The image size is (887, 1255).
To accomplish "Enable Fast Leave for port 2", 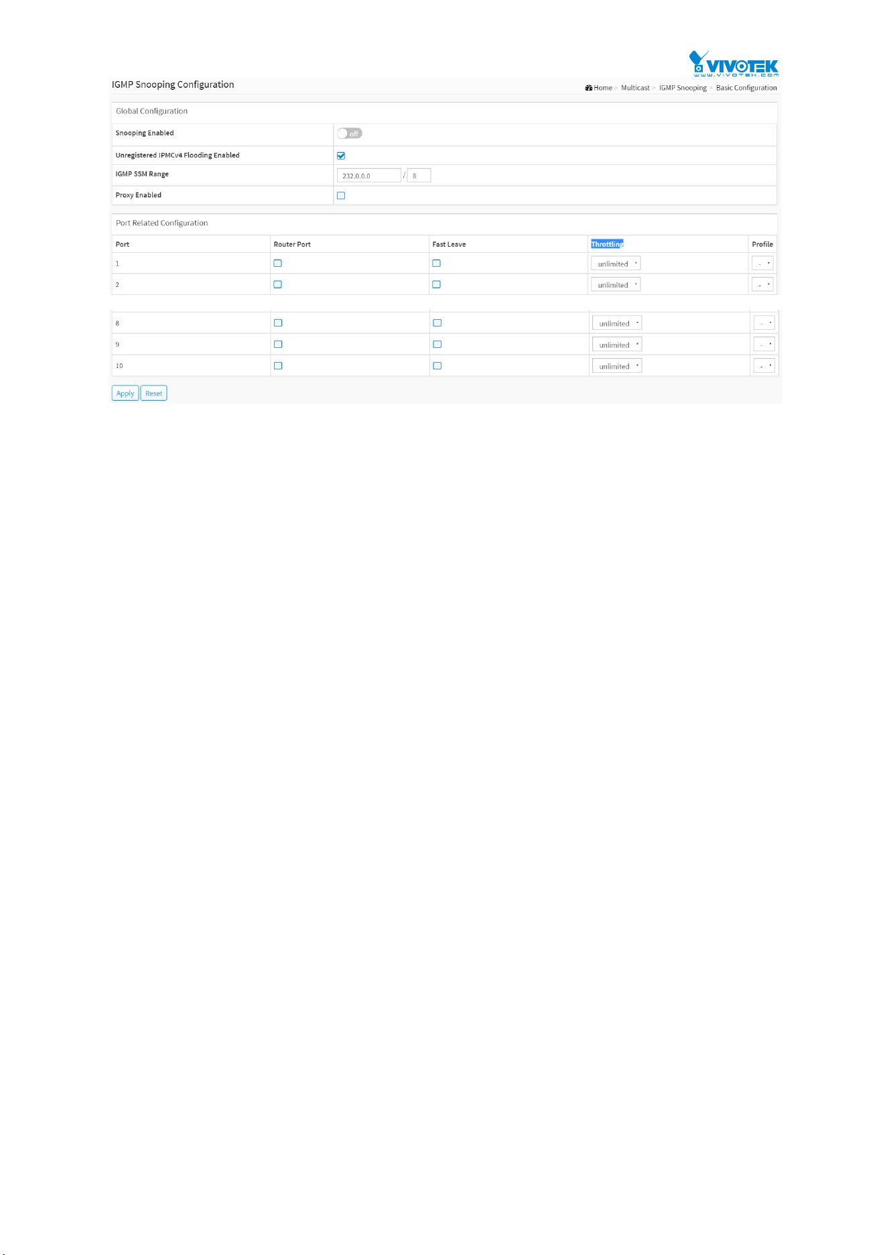I will (x=436, y=284).
